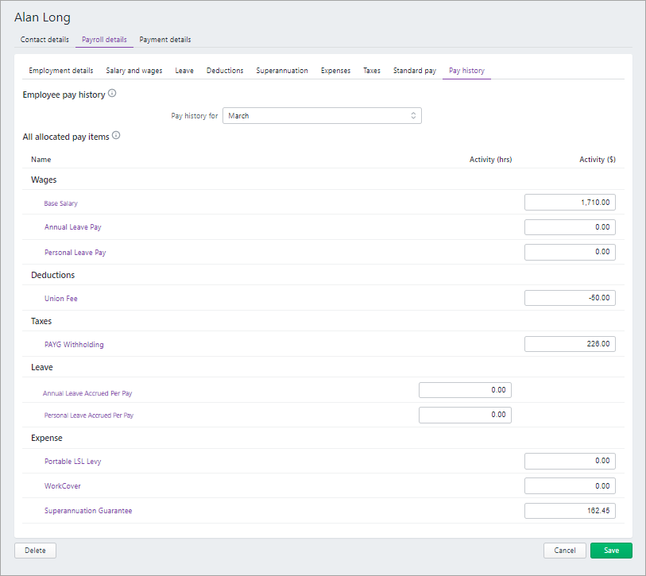
Task: Click the WorkCover amount field
Action: (x=570, y=485)
